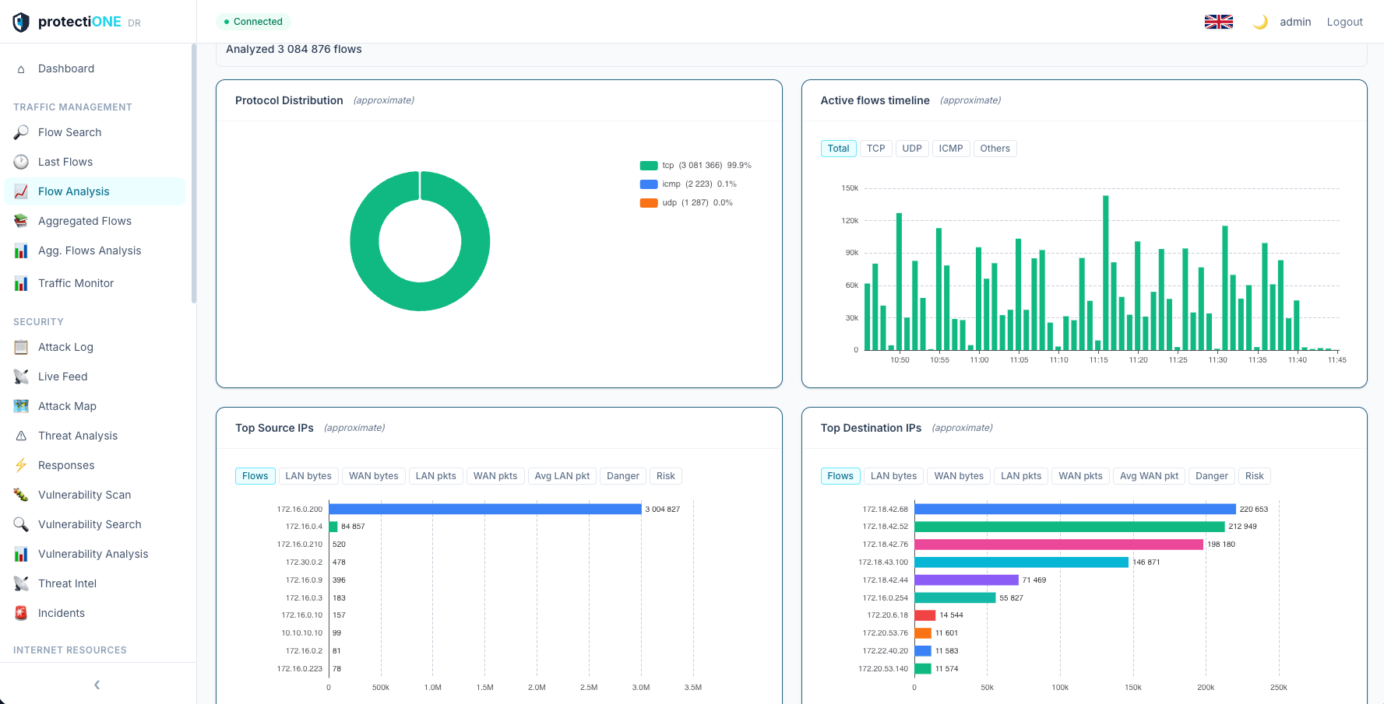Select the TCP timeline tab
Viewport: 1384px width, 704px height.
[x=875, y=149]
